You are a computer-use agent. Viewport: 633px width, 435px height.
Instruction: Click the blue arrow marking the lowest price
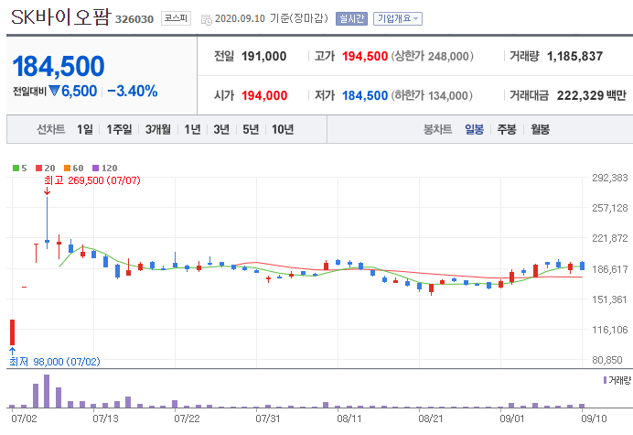tap(13, 351)
